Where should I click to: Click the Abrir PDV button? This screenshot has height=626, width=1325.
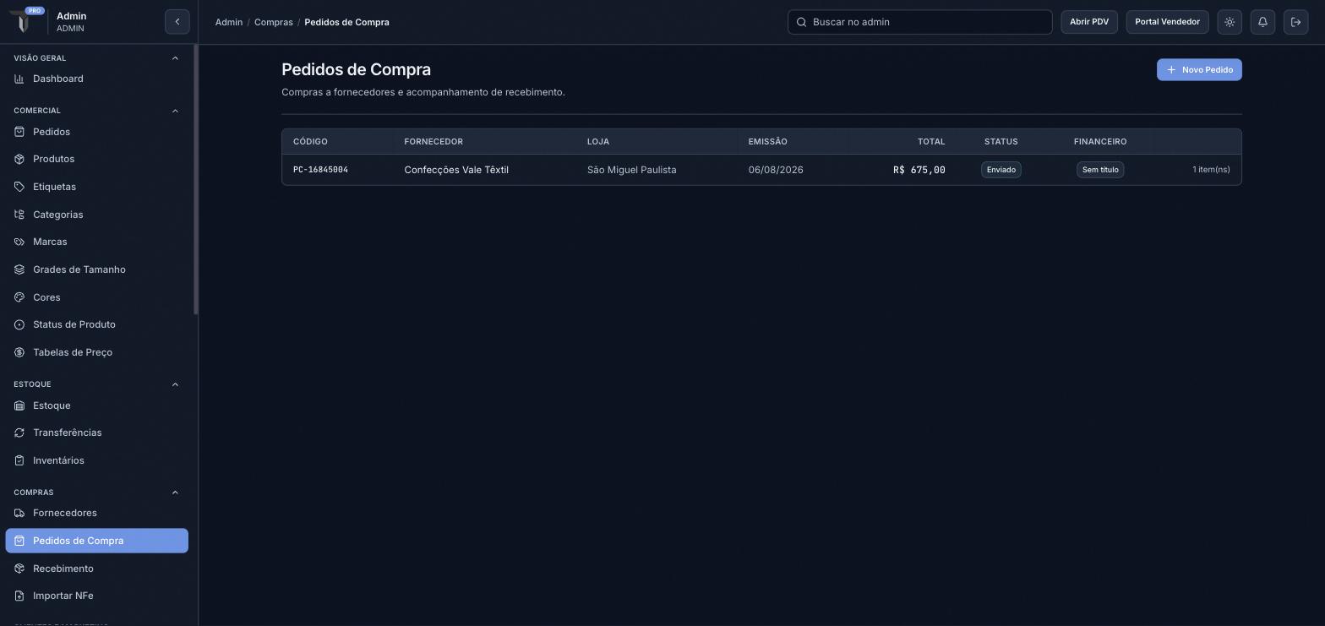(1089, 22)
